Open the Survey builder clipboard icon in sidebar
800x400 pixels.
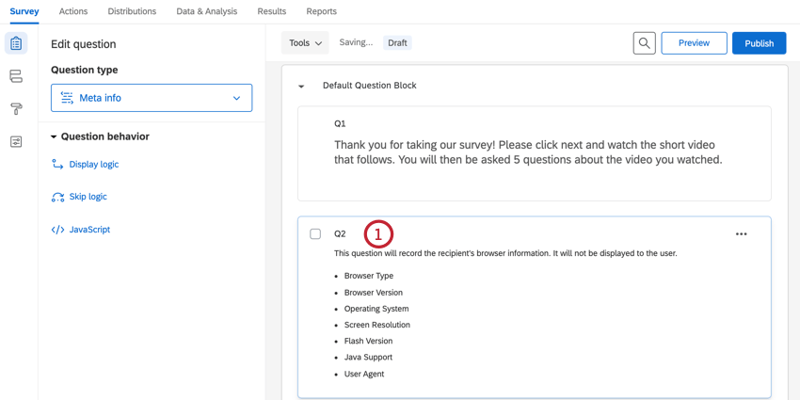coord(16,43)
